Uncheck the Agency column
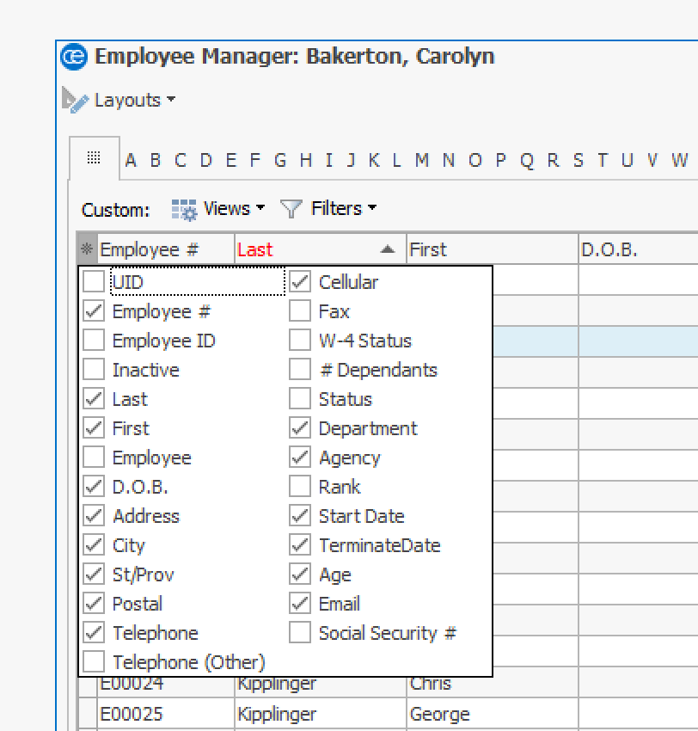The height and width of the screenshot is (731, 698). (x=300, y=458)
